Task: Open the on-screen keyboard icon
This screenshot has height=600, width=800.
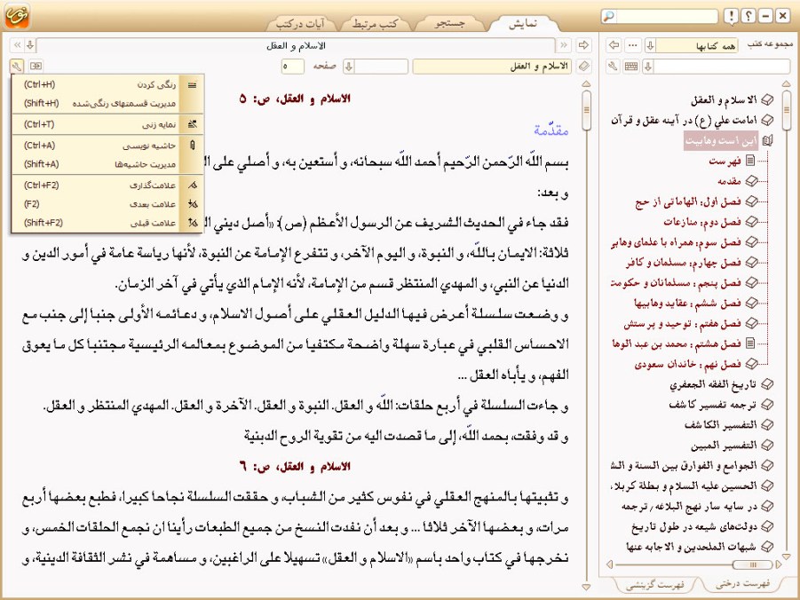Action: (631, 67)
